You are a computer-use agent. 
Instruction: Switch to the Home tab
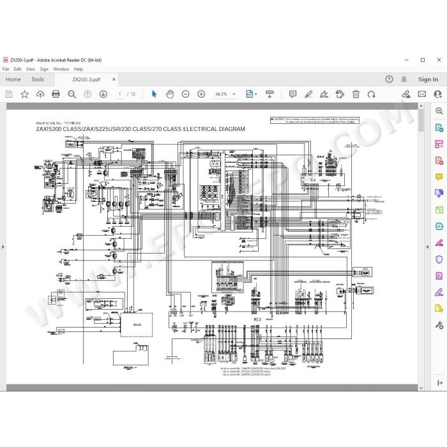[13, 79]
